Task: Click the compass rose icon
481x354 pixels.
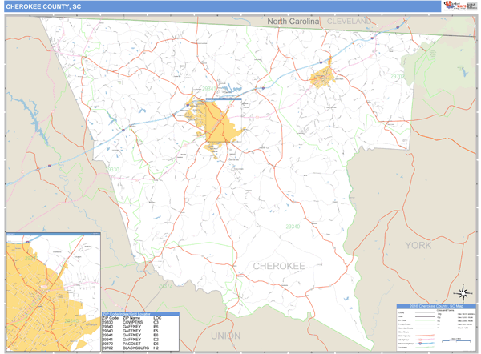Action: pos(463,292)
